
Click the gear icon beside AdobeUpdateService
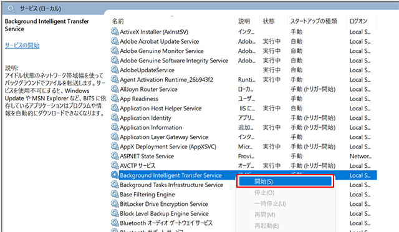115,70
